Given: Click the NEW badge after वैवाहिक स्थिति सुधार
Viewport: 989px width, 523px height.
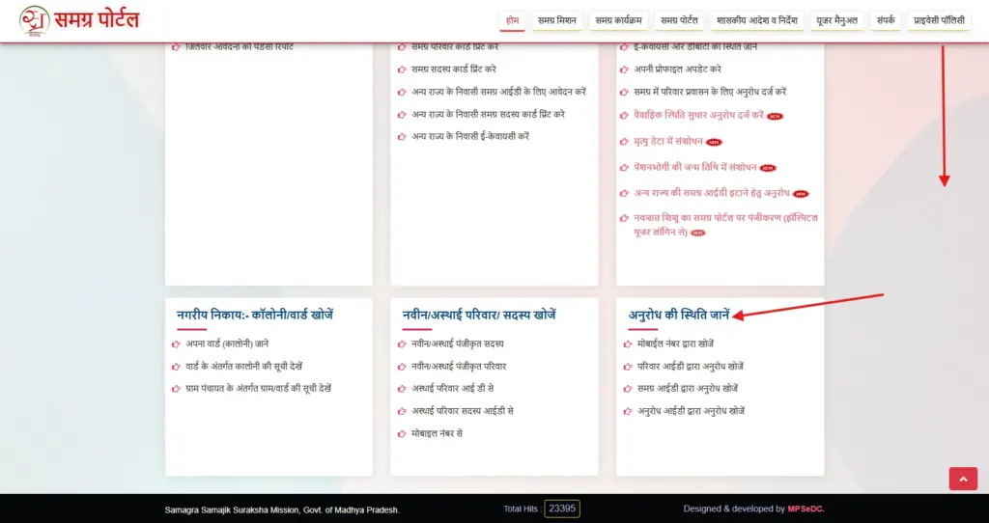Looking at the screenshot, I should (x=775, y=117).
